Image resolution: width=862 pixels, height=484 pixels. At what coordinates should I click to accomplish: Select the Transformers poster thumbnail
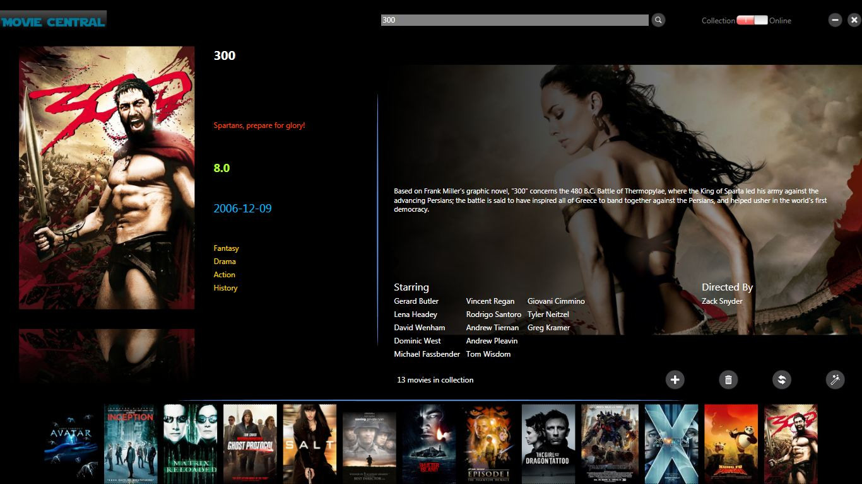point(610,444)
